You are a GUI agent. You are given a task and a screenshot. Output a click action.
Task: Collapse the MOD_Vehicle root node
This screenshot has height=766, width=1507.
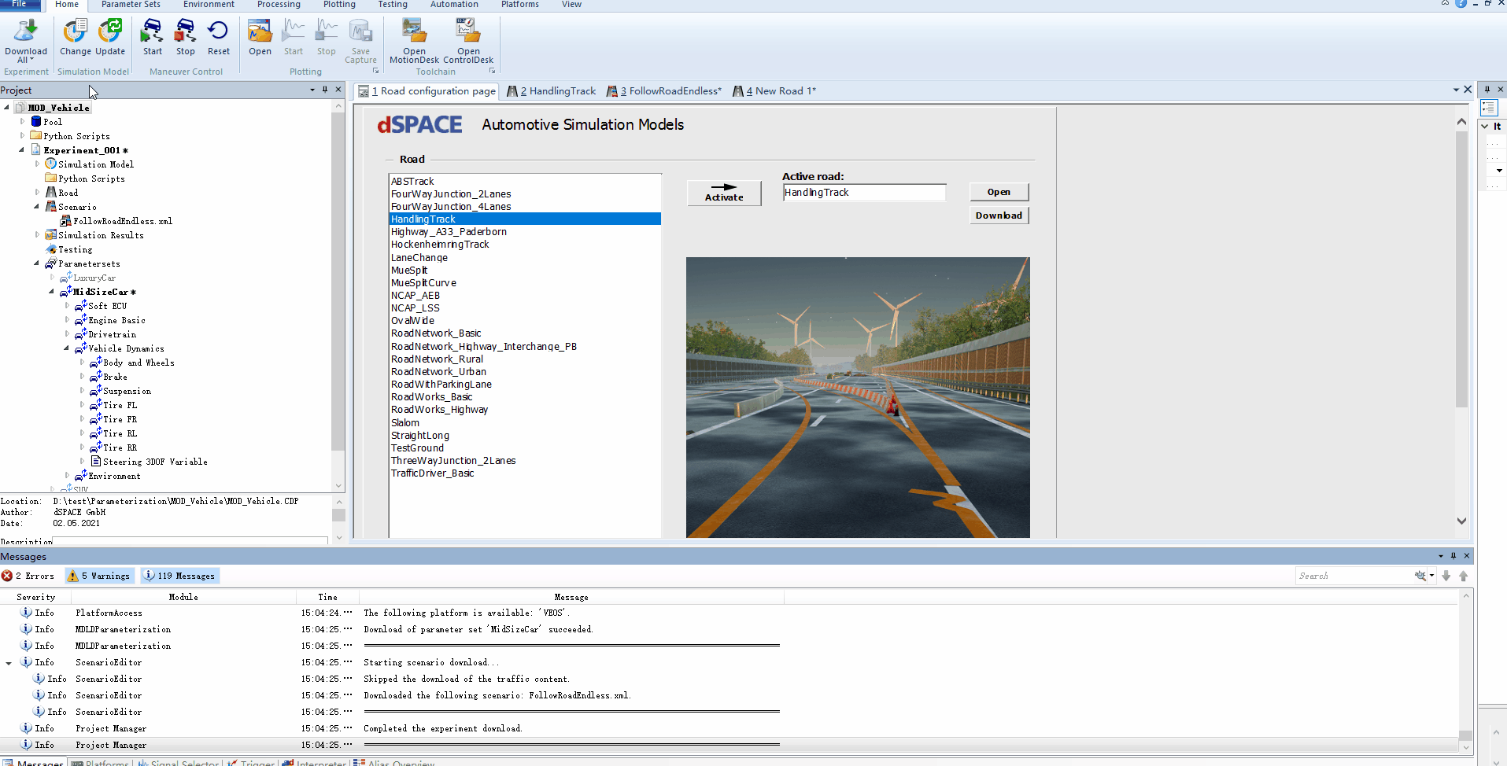7,108
